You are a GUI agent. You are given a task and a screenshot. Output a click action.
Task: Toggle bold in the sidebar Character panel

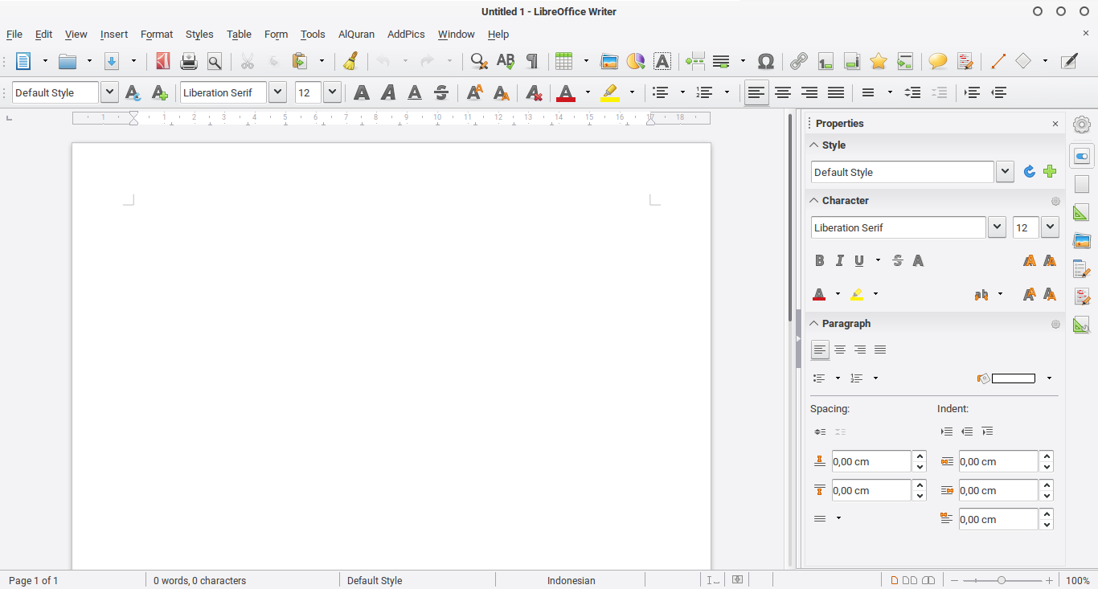coord(819,260)
